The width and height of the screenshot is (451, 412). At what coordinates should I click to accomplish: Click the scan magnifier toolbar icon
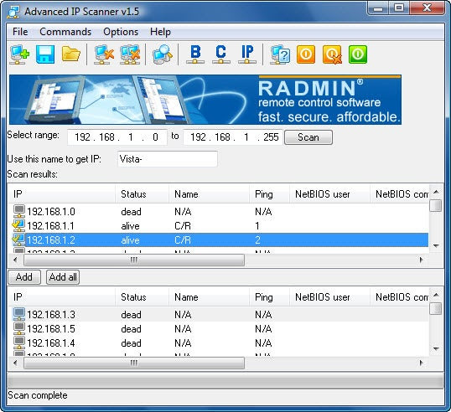tap(163, 54)
